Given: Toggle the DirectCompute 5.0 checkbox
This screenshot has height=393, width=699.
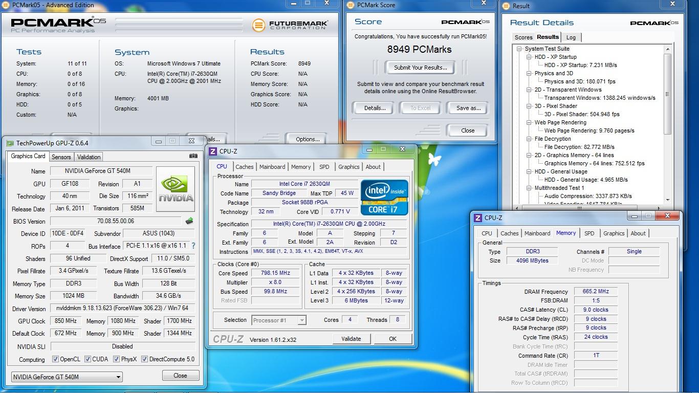Looking at the screenshot, I should coord(144,359).
